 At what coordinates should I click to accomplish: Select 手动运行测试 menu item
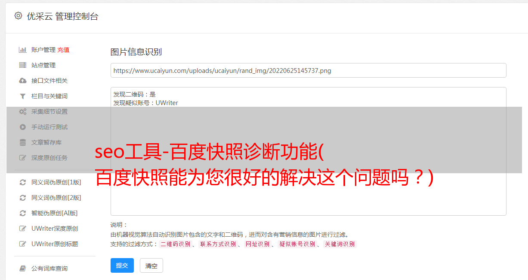coord(49,127)
